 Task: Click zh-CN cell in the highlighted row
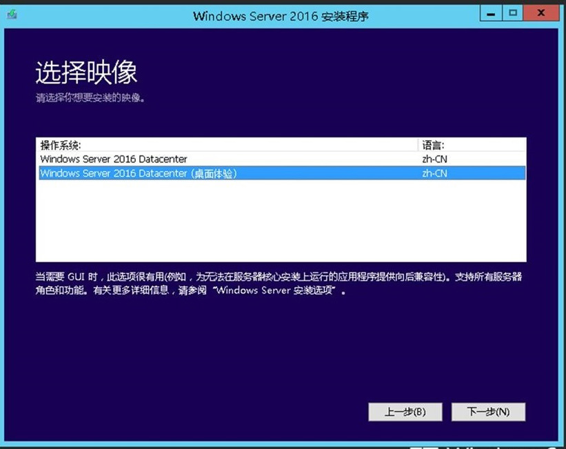(434, 174)
